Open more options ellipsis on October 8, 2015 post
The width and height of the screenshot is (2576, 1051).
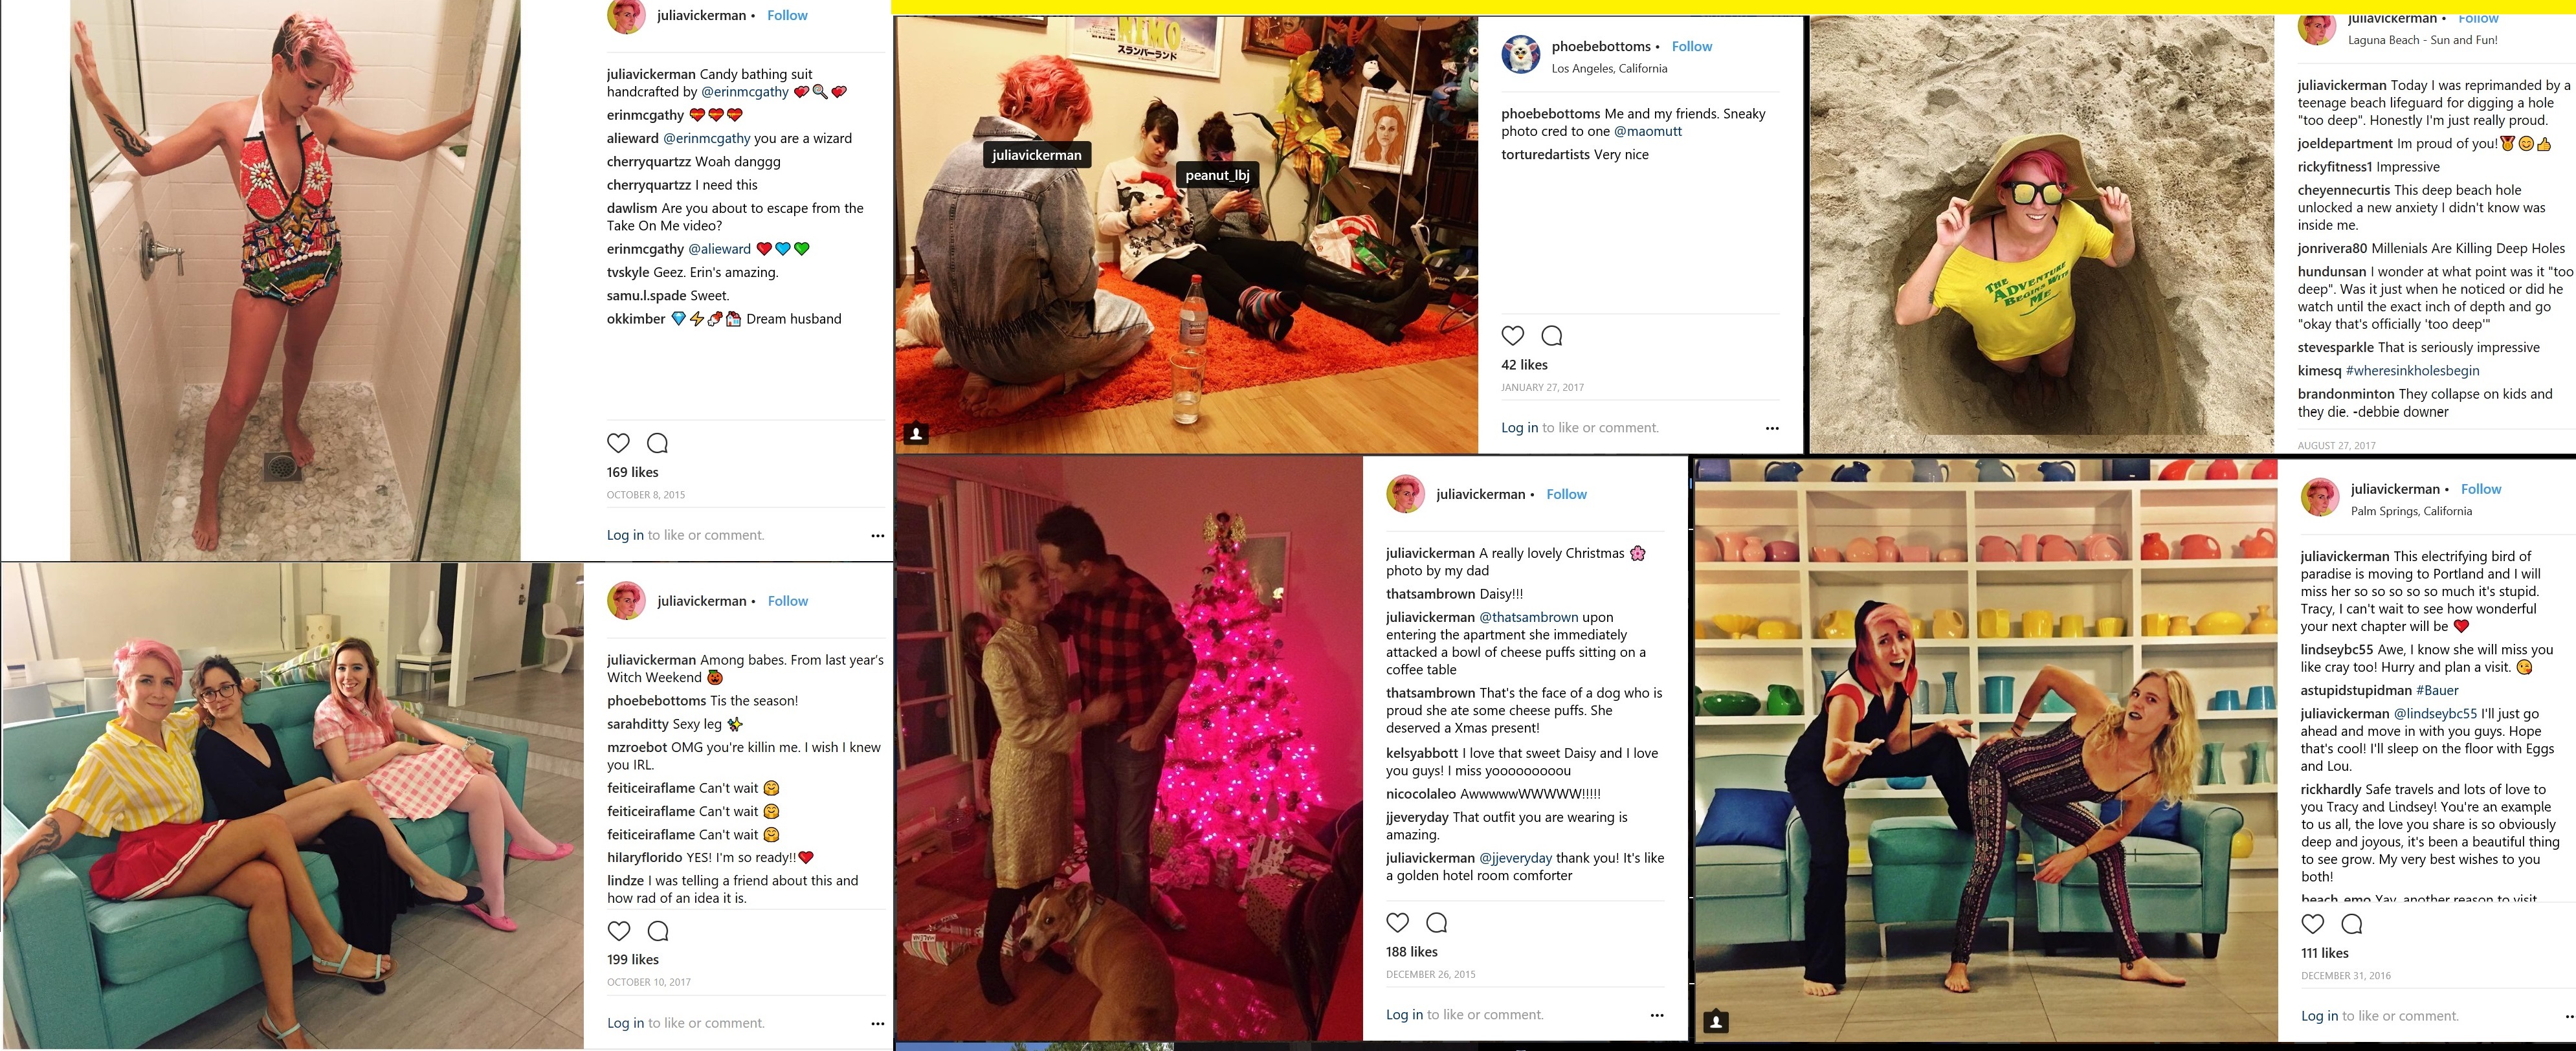click(x=877, y=536)
